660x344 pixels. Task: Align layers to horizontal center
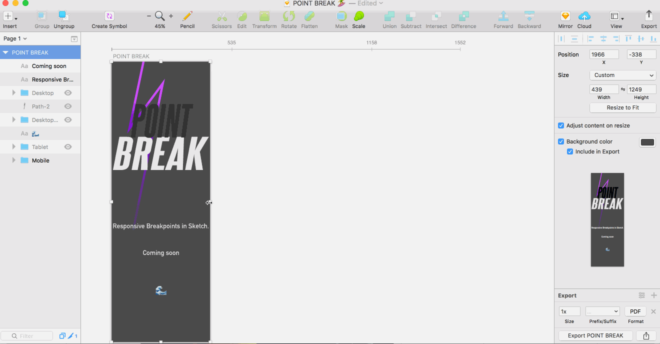pyautogui.click(x=603, y=38)
